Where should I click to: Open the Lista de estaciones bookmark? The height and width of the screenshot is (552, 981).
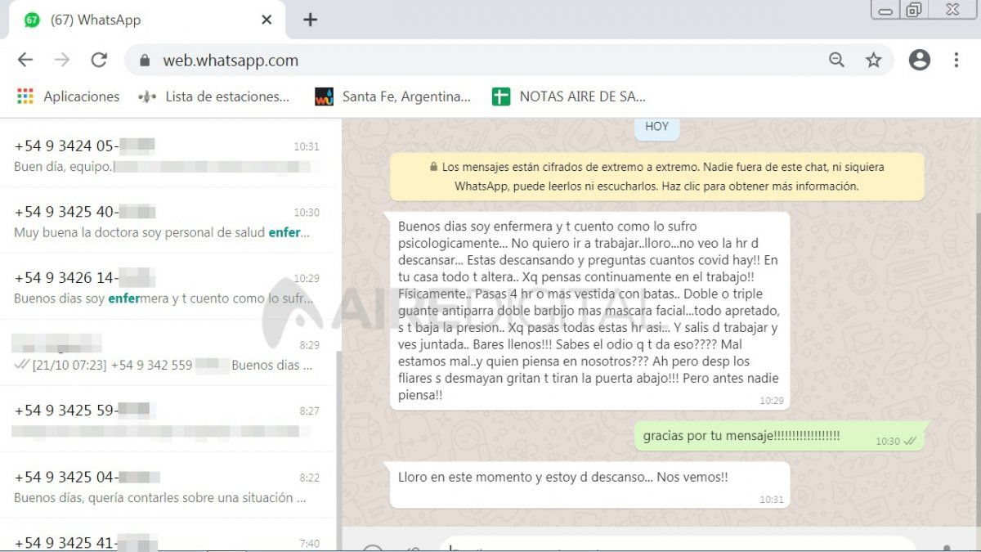214,96
